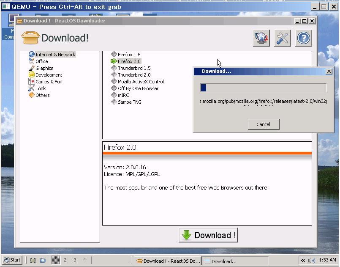This screenshot has height=267, width=340.
Task: Open settings via the wrench and screwdriver icon
Action: [282, 38]
